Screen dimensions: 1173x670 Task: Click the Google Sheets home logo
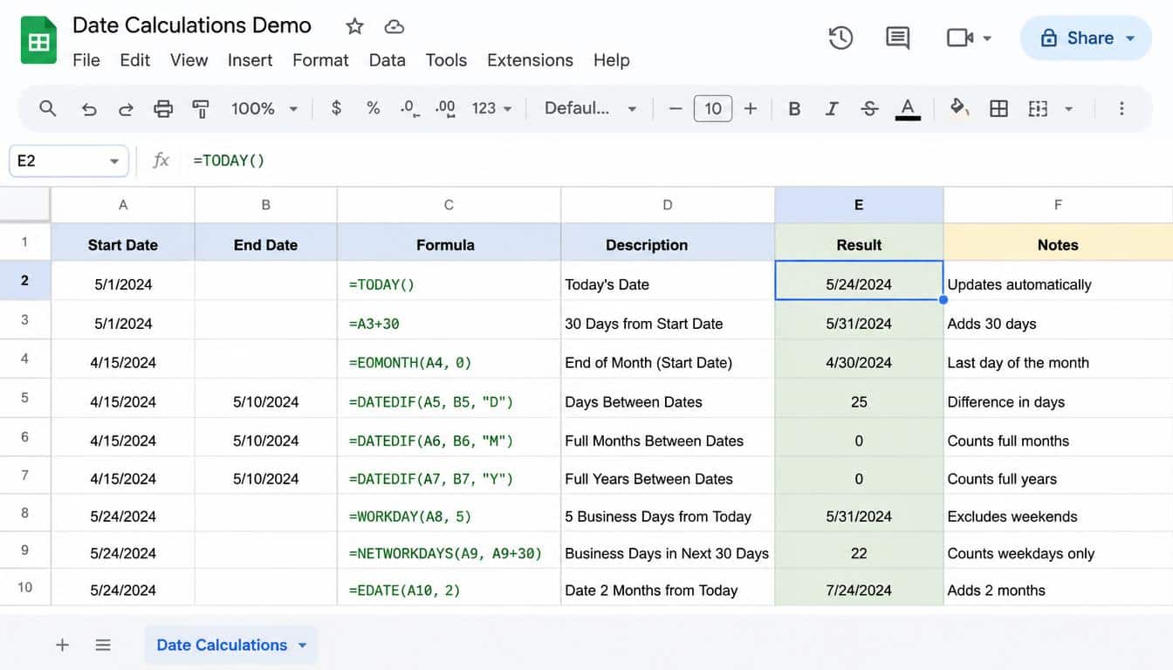pos(38,41)
